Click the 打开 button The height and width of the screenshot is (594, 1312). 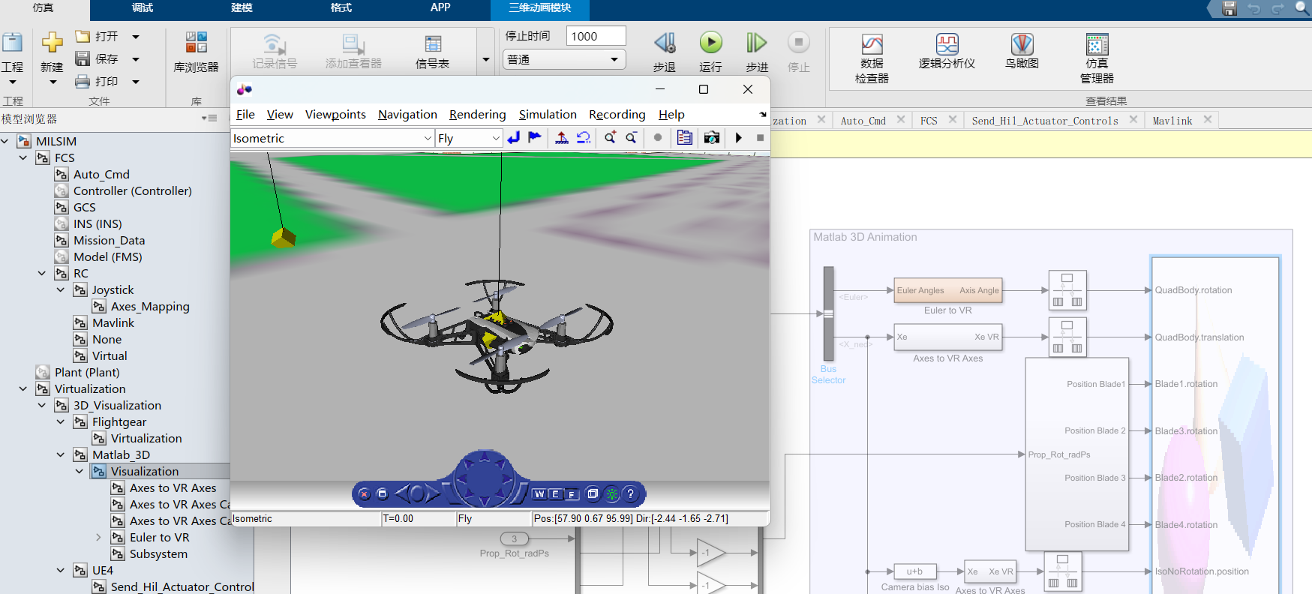[98, 36]
